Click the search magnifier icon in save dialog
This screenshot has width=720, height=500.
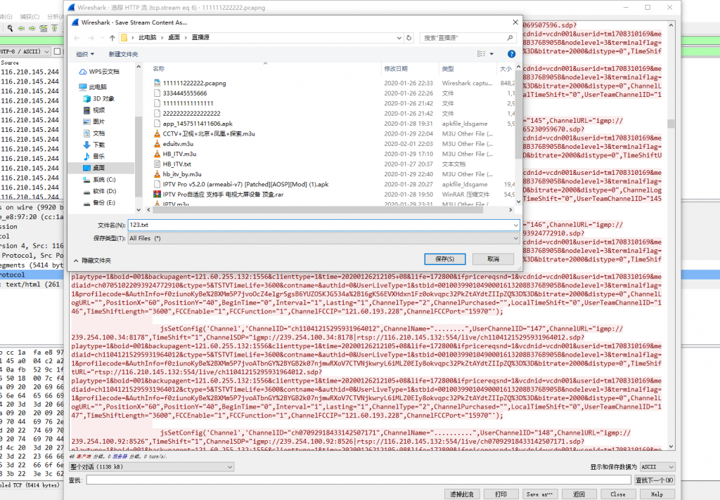(510, 38)
